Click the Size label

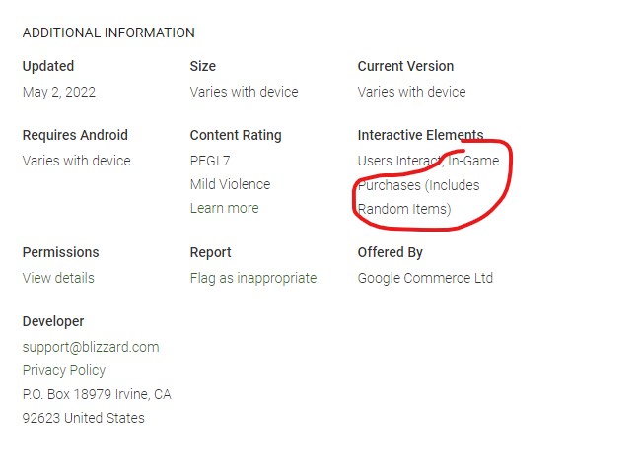[x=202, y=66]
